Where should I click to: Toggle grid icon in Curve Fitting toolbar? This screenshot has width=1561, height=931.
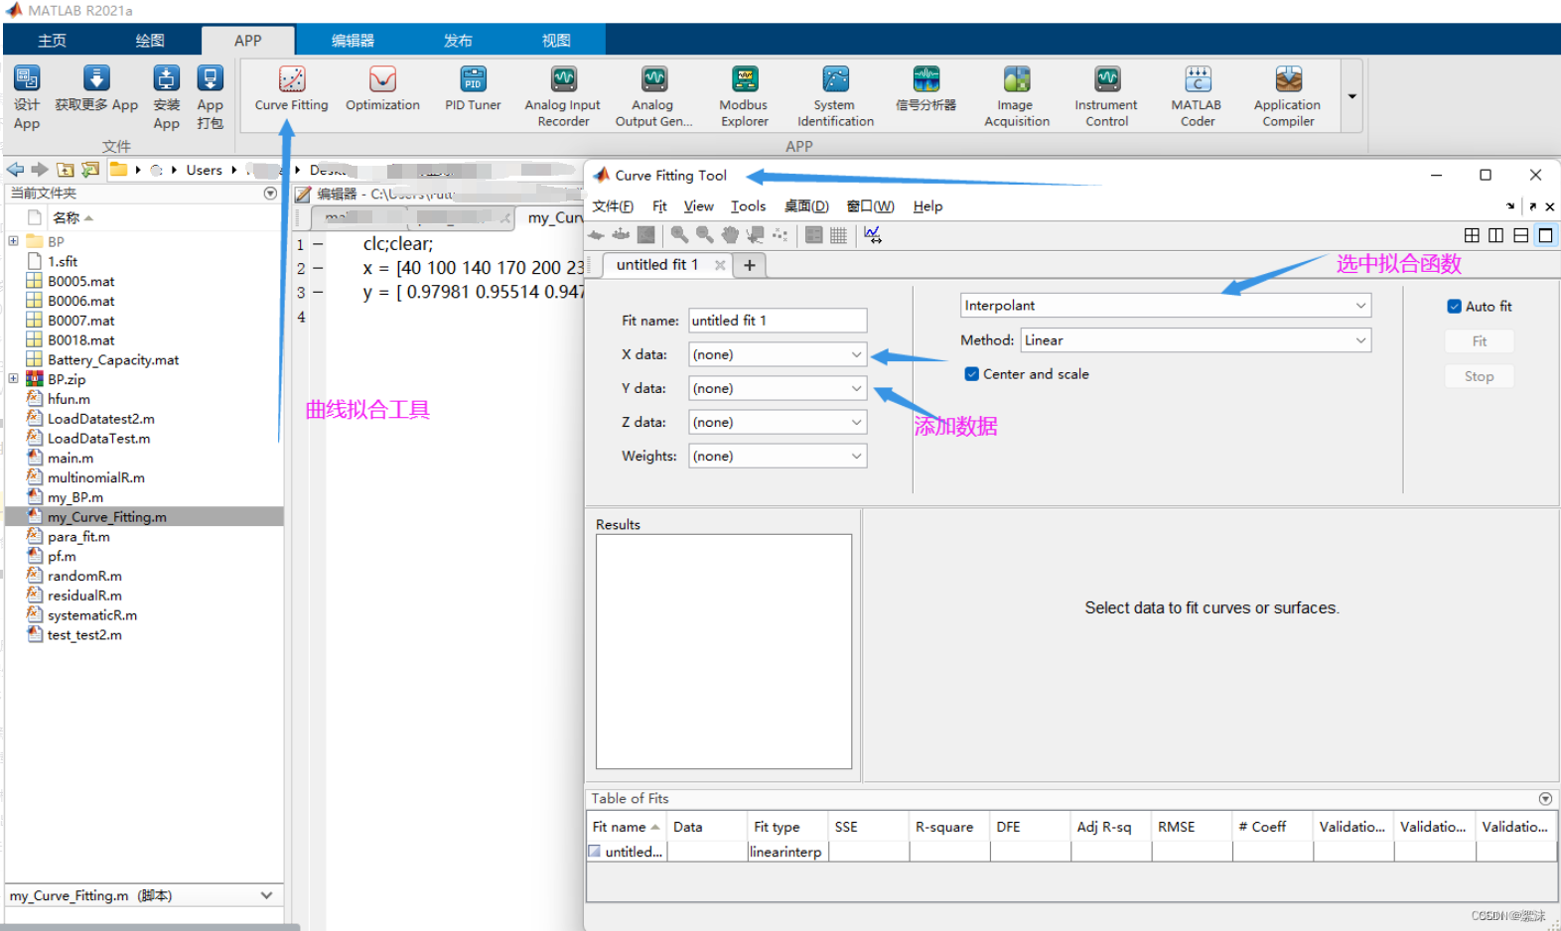[x=838, y=235]
